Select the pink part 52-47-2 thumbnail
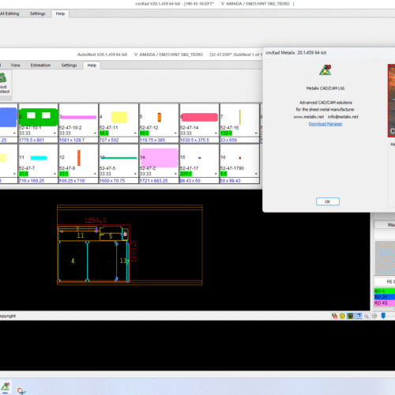Screen dimensions: 395x395 pos(160,158)
